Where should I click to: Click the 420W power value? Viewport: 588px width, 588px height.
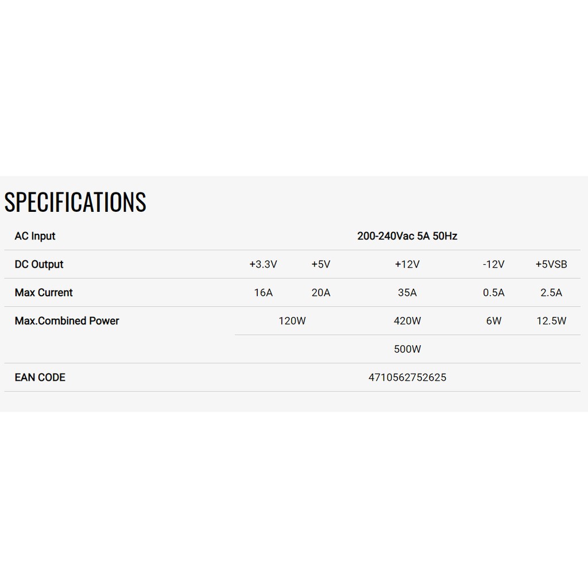(407, 321)
